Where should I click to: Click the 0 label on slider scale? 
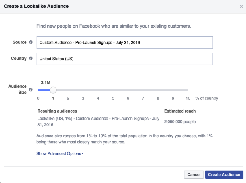pyautogui.click(x=38, y=98)
